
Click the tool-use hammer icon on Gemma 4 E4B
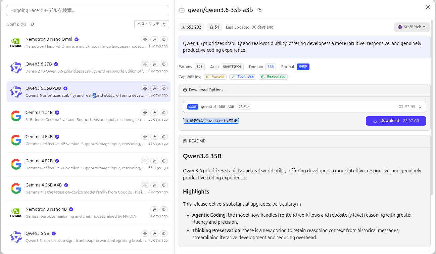[x=154, y=137]
